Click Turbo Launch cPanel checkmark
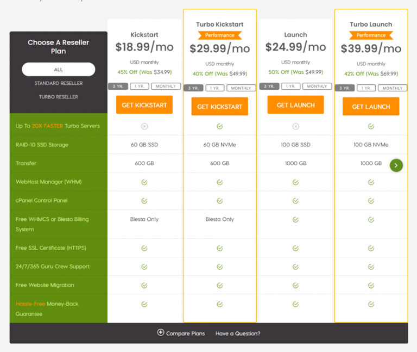417x352 pixels. (x=371, y=201)
